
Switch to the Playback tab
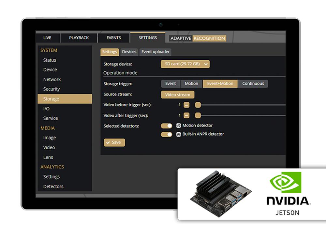click(79, 38)
